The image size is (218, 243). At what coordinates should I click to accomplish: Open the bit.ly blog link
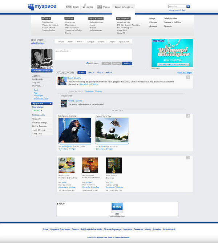(89, 85)
